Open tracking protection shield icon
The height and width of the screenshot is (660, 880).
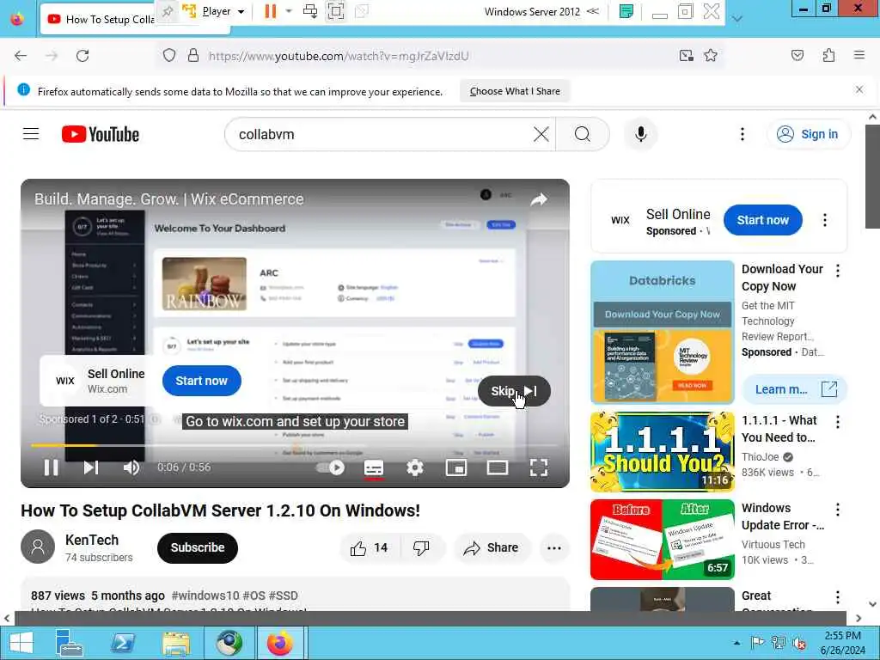(169, 55)
